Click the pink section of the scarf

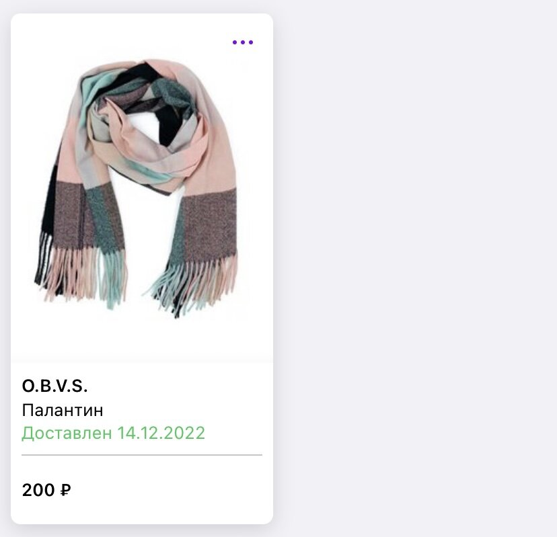click(x=213, y=156)
